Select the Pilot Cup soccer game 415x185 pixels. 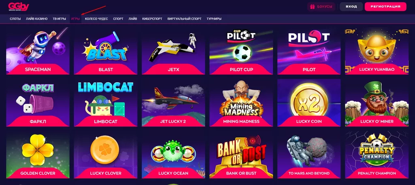(241, 51)
